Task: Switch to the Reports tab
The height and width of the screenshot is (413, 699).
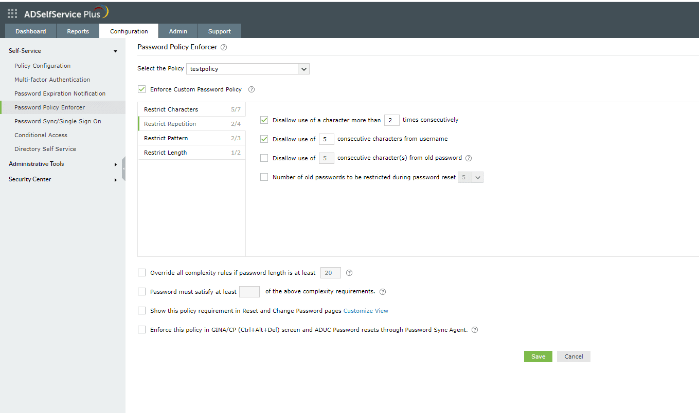Action: coord(78,31)
